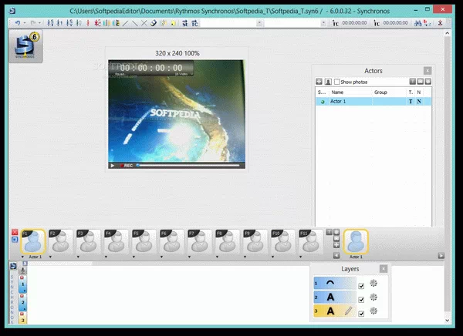The width and height of the screenshot is (463, 336).
Task: Click the pencil icon on layer 3
Action: point(348,311)
